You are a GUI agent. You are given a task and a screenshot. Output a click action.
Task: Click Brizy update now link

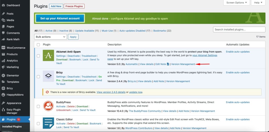tap(136, 92)
